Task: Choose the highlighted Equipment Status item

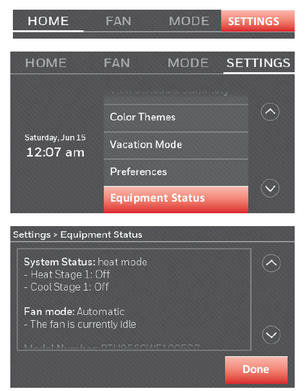Action: pos(176,200)
